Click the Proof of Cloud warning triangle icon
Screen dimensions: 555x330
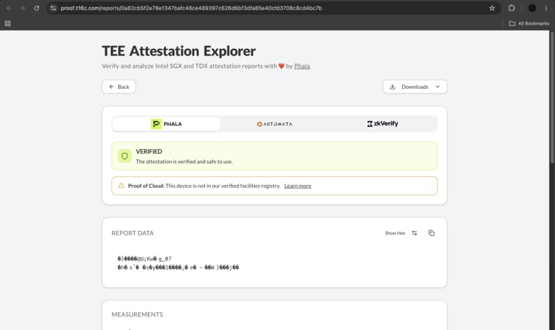click(121, 186)
